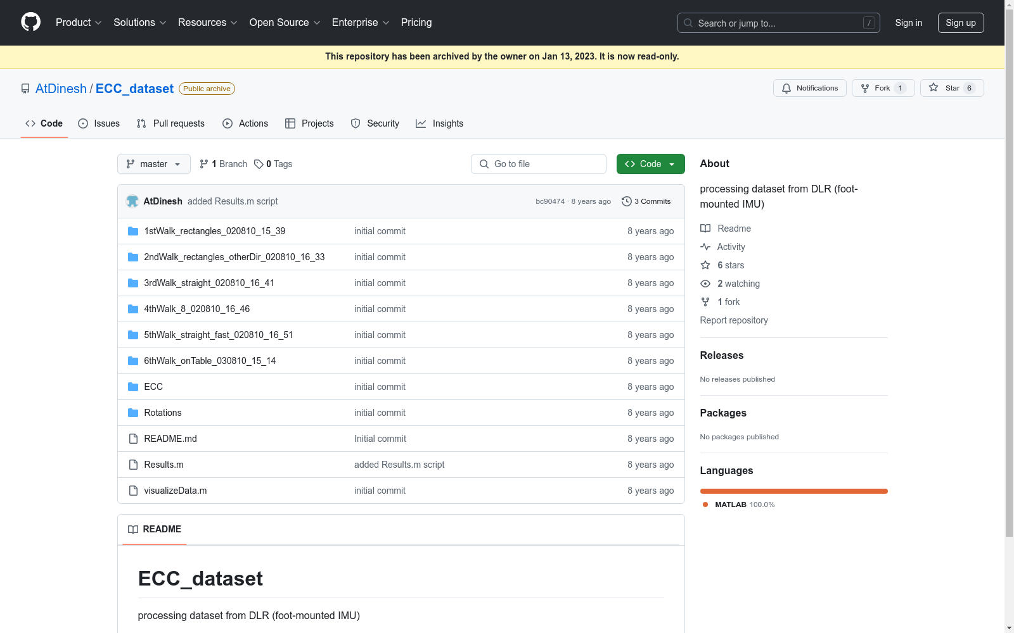
Task: Click the eye icon beside watching
Action: click(705, 284)
